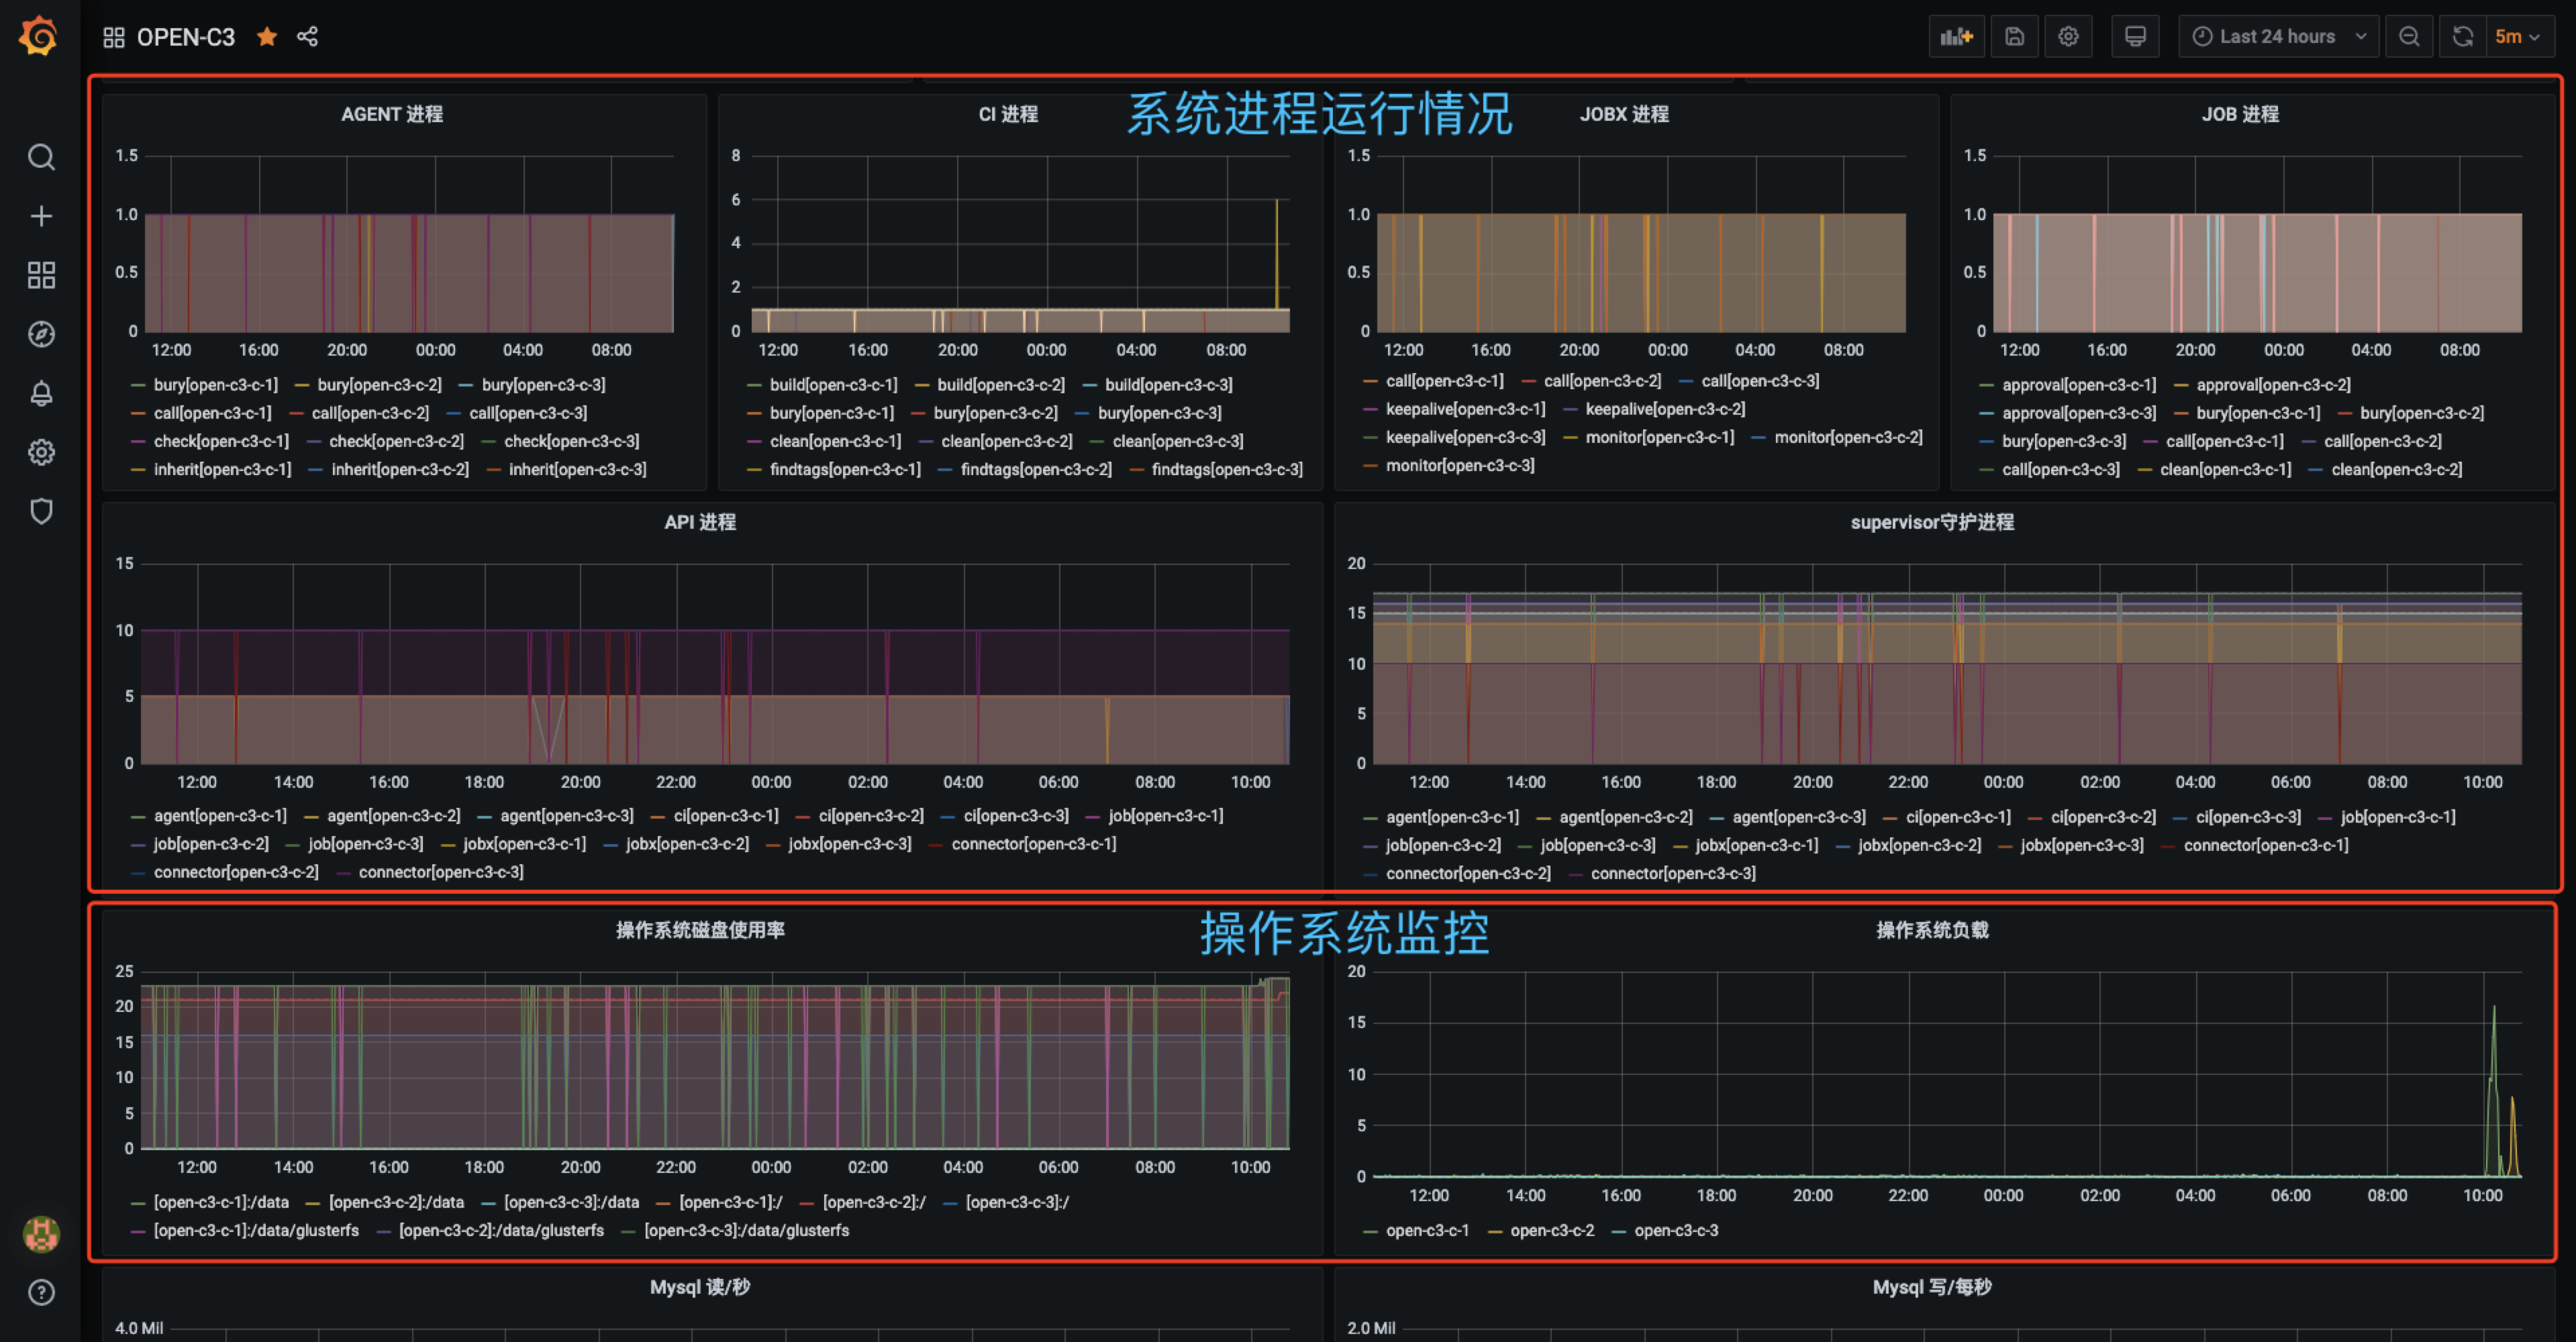Select ci[open-c3-c-2] in API 进程 legend

click(871, 816)
